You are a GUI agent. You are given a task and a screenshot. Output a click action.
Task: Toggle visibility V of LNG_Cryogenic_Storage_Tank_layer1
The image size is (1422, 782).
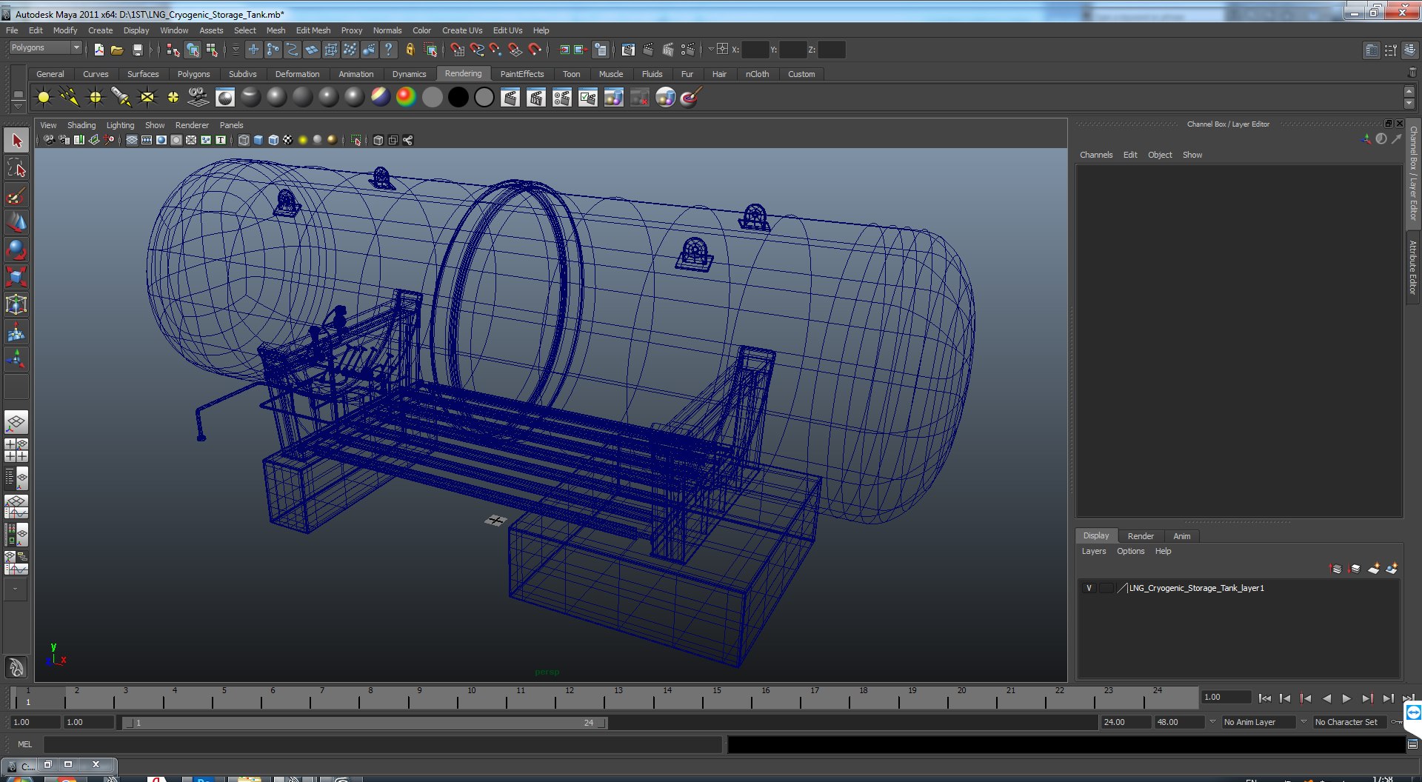coord(1089,588)
